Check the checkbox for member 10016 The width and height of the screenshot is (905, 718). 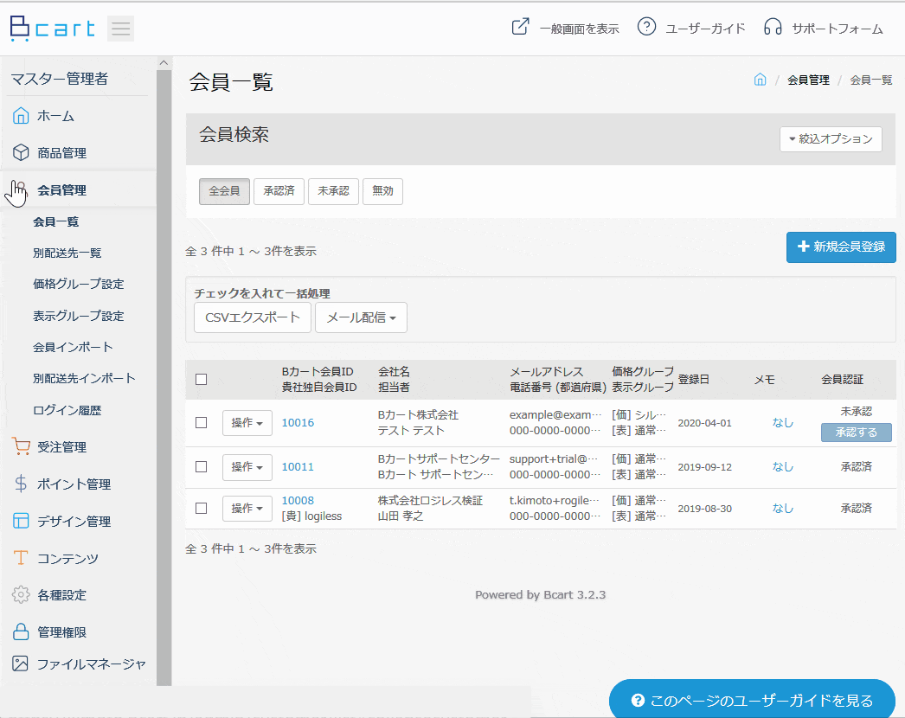[201, 422]
